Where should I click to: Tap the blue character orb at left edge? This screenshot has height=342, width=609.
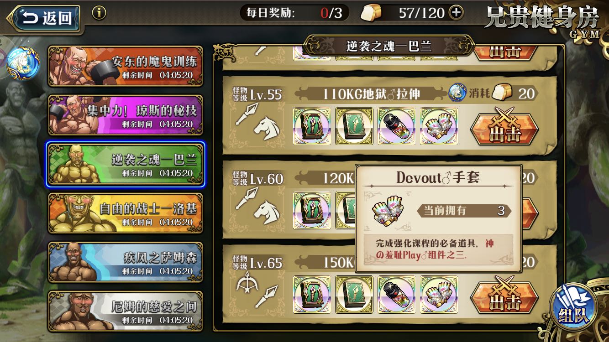tap(23, 63)
